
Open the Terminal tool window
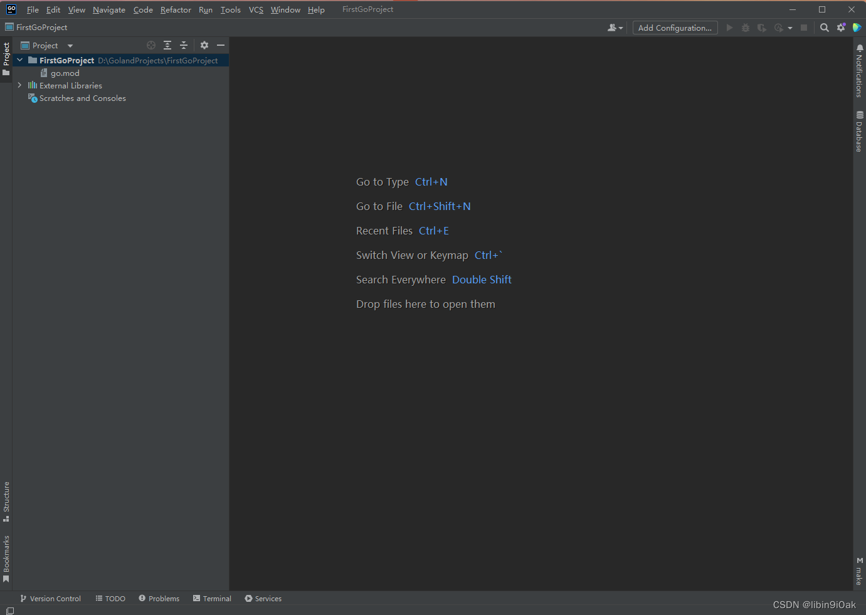(213, 599)
